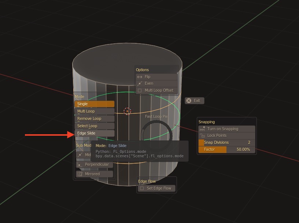Image resolution: width=299 pixels, height=223 pixels.
Task: Click the Perpendicular icon
Action: point(80,165)
